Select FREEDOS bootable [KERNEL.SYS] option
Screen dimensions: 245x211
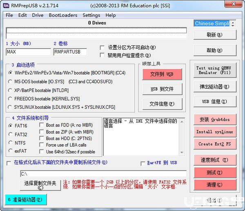[10, 99]
